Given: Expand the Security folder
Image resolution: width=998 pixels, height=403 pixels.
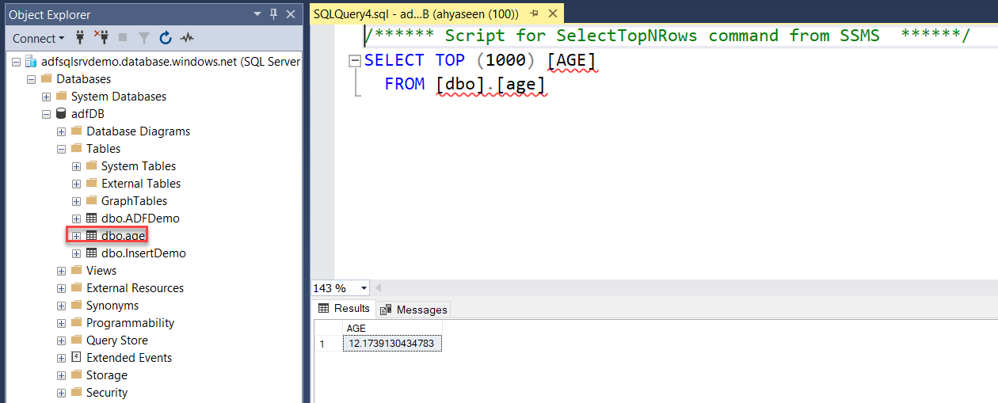Looking at the screenshot, I should [61, 393].
